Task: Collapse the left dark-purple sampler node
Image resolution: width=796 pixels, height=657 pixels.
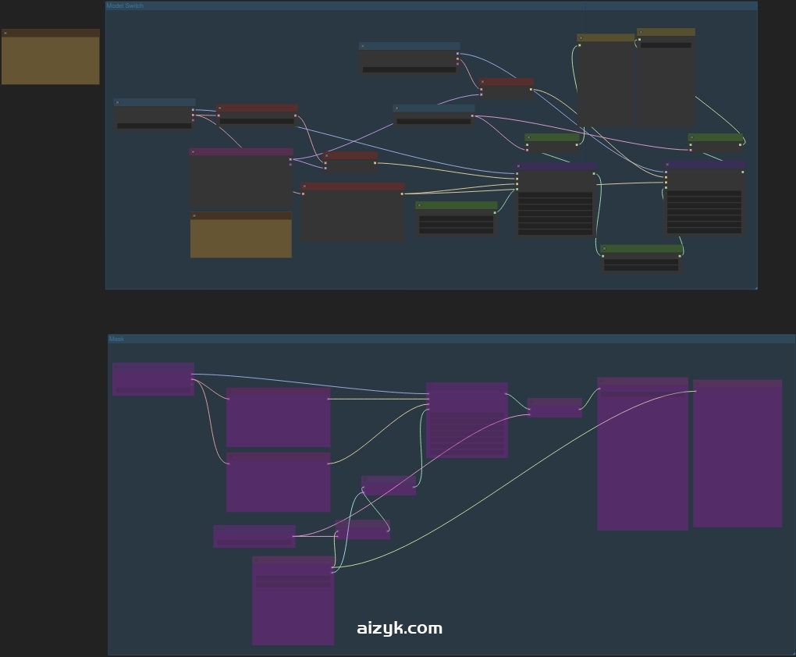Action: pyautogui.click(x=519, y=166)
